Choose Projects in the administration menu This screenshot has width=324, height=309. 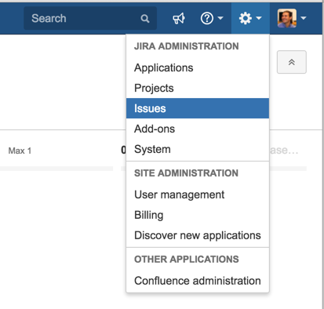(198, 88)
